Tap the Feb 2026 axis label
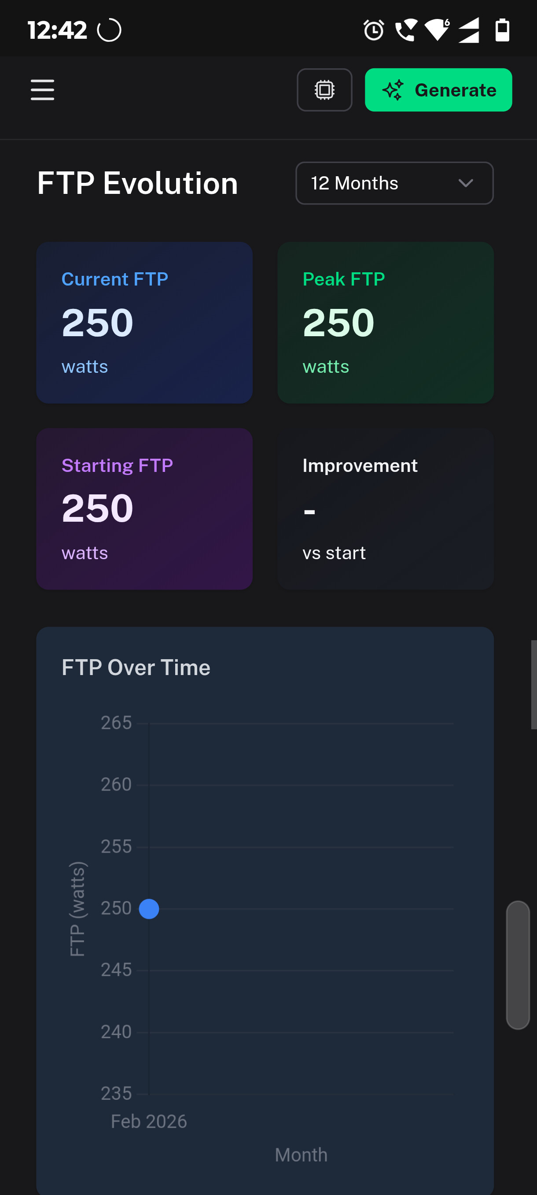 (149, 1121)
